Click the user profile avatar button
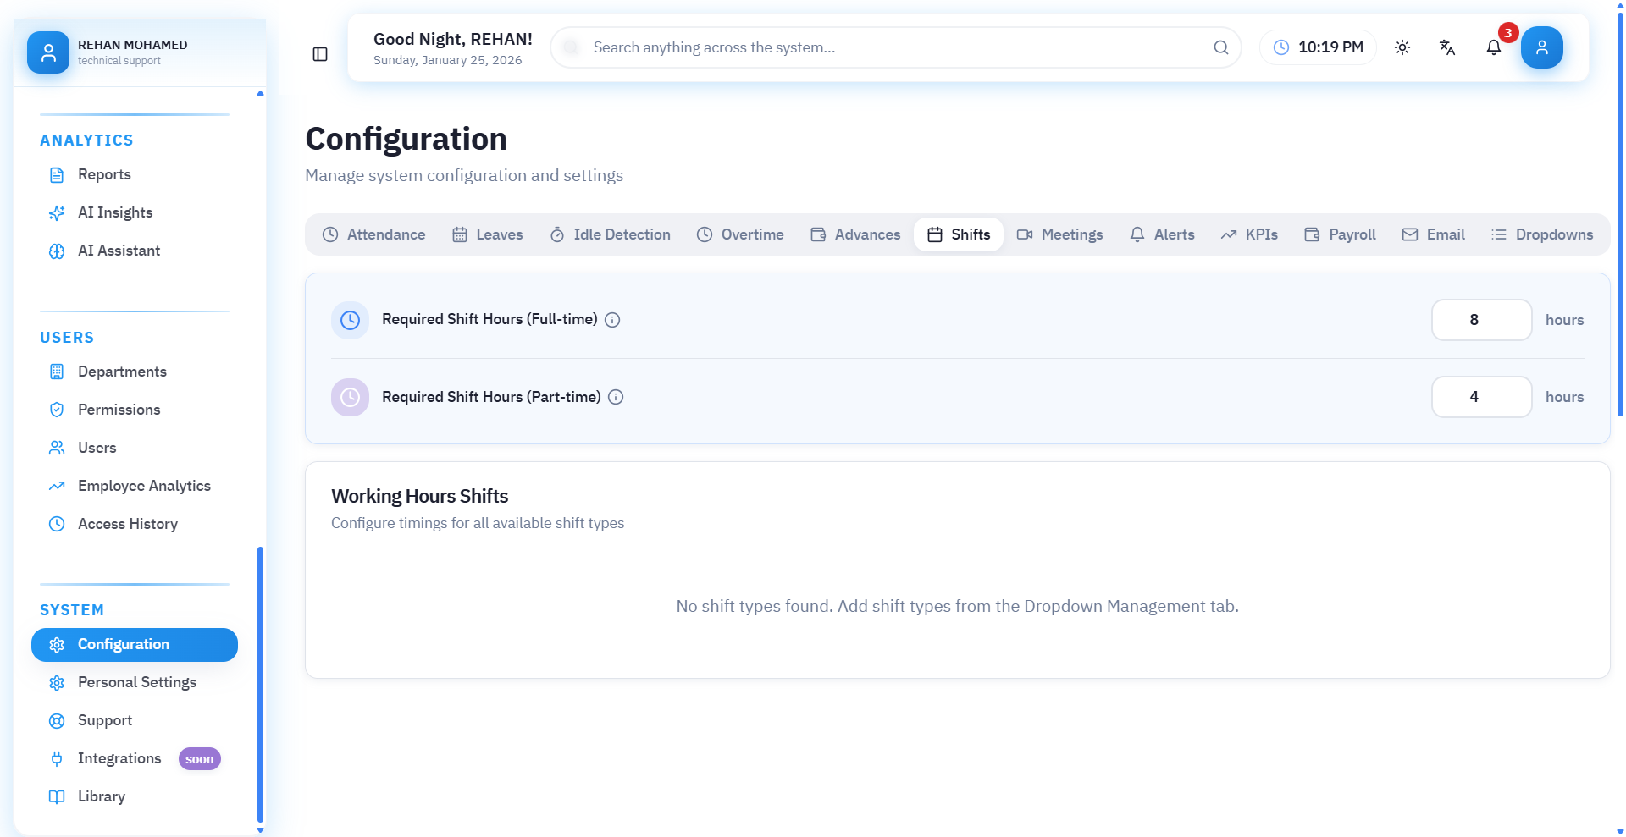 tap(1541, 47)
